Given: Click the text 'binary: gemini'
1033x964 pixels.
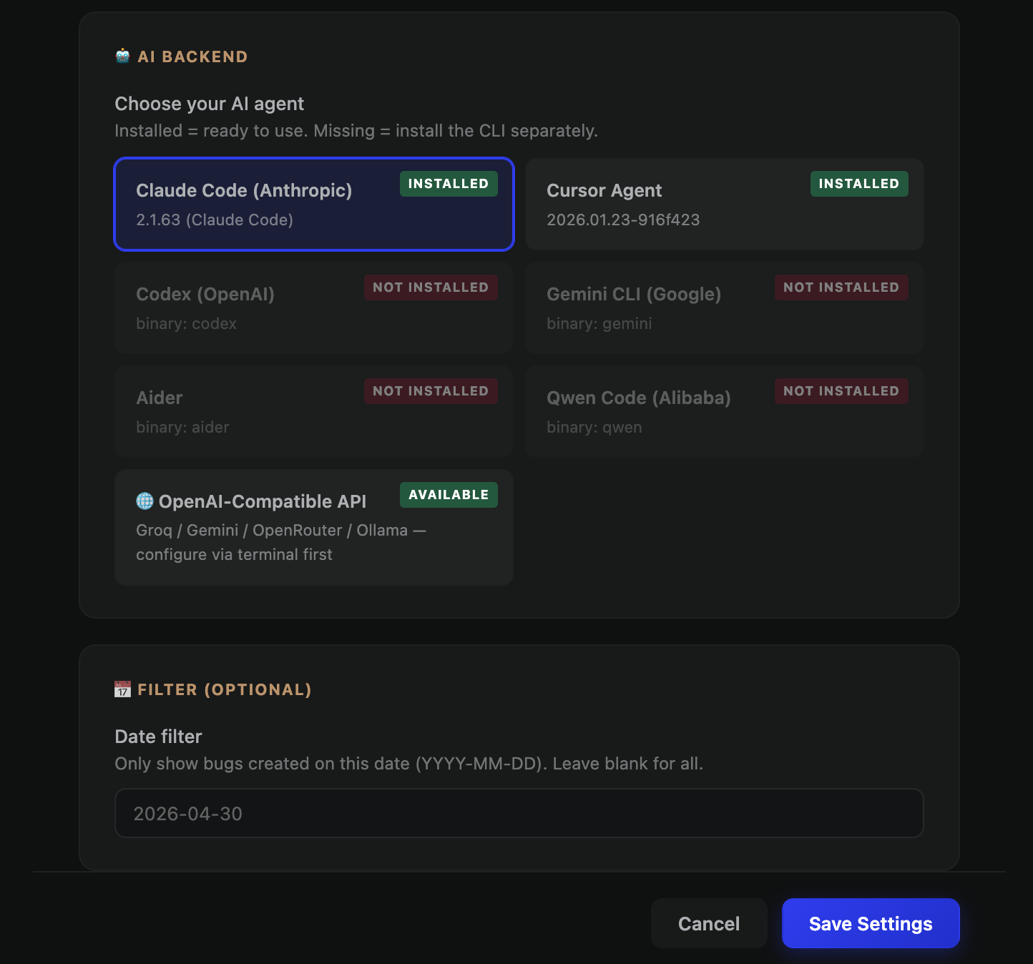Looking at the screenshot, I should [x=599, y=323].
